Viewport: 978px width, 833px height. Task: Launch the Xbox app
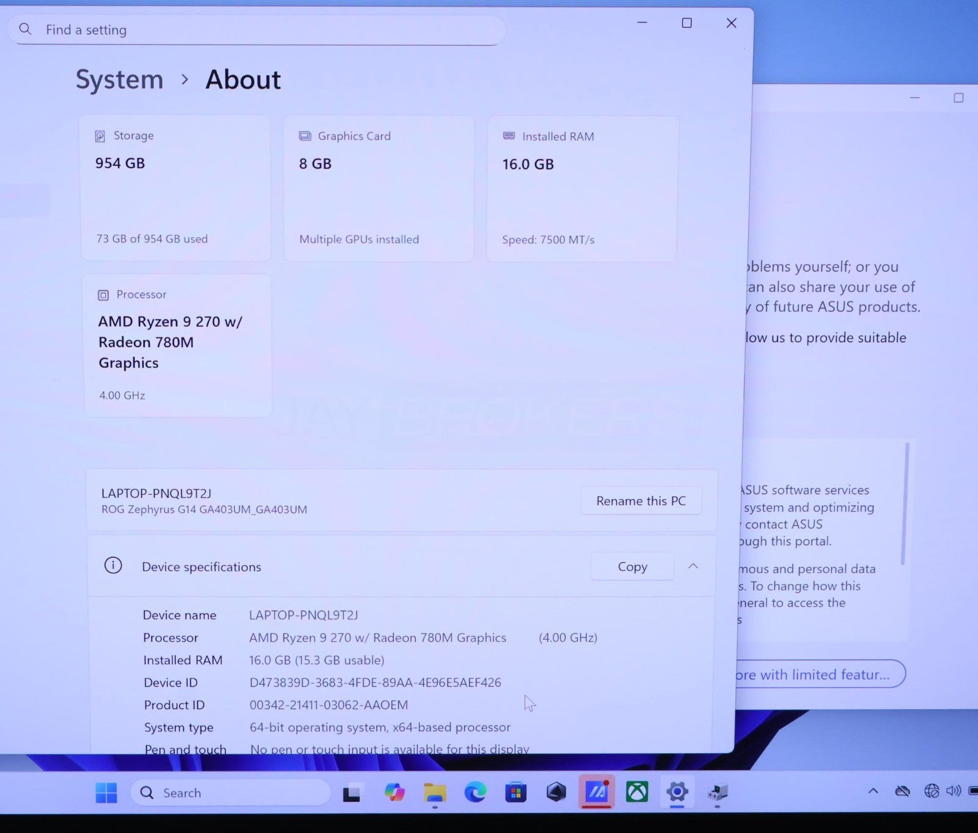(x=637, y=793)
